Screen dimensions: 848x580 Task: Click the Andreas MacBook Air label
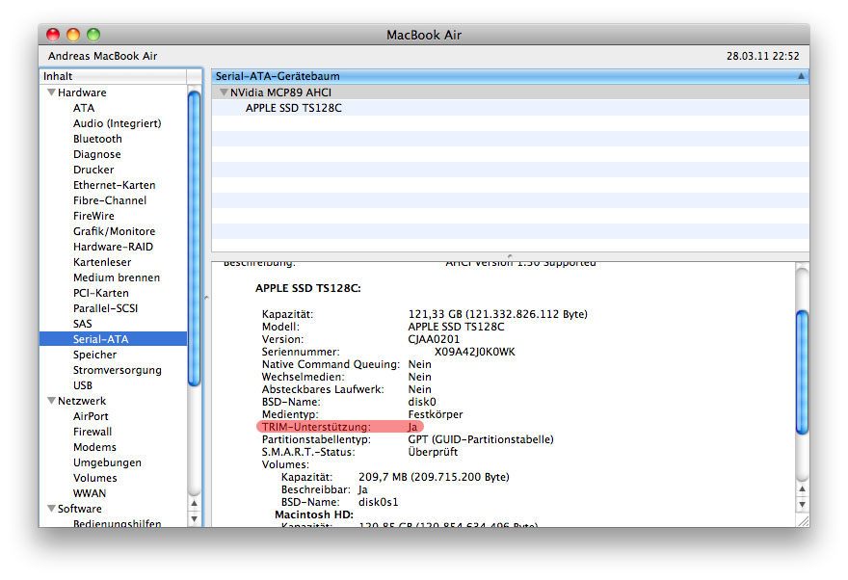[103, 56]
